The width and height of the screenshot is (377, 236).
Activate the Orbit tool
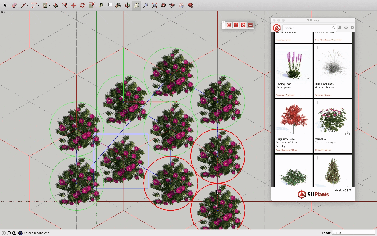point(127,5)
